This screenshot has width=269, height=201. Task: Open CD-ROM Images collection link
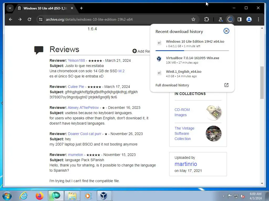[x=182, y=112]
